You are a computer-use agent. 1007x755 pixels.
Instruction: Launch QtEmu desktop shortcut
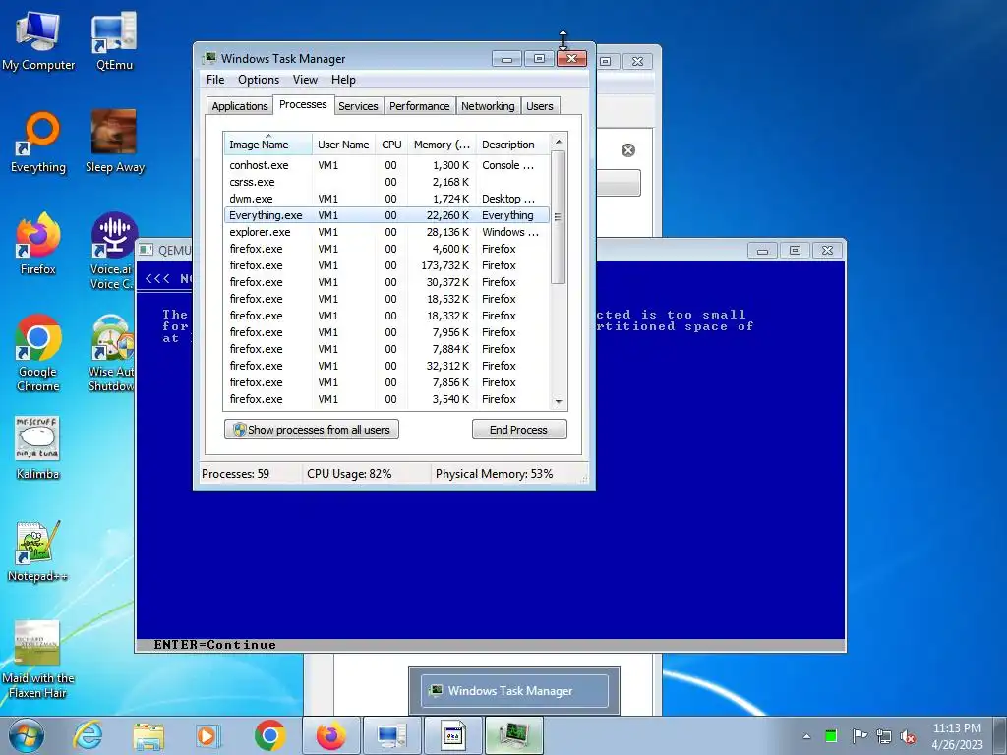114,40
